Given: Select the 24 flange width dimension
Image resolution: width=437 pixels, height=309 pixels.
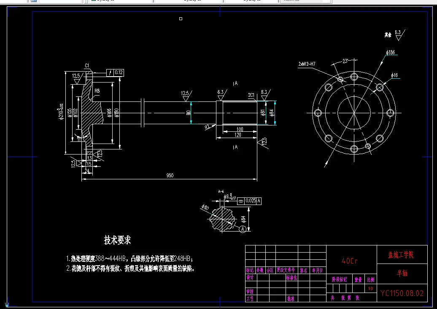Looking at the screenshot, I should coord(87,170).
